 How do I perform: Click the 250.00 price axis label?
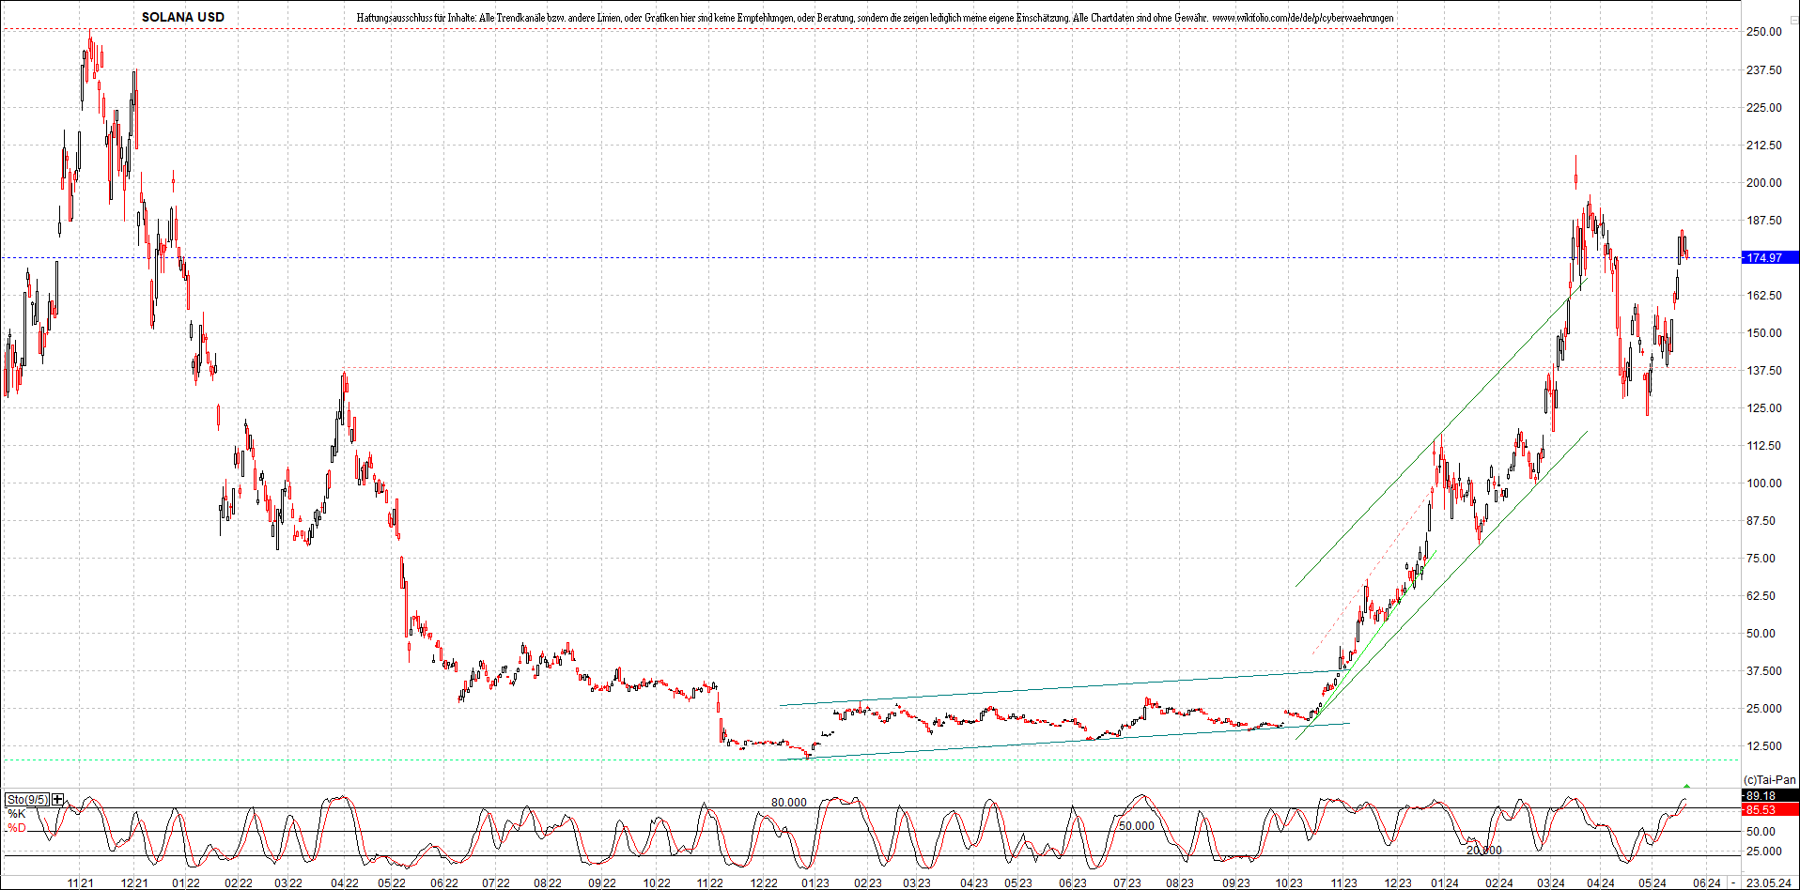pos(1763,32)
